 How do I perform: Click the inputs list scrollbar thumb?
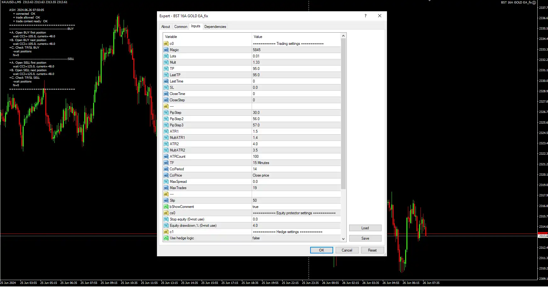tap(344, 114)
